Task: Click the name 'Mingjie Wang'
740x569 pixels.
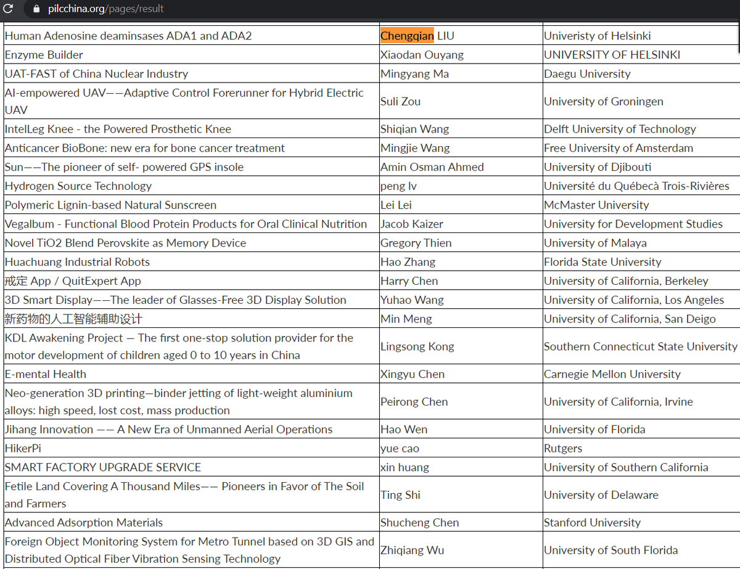Action: click(x=415, y=148)
